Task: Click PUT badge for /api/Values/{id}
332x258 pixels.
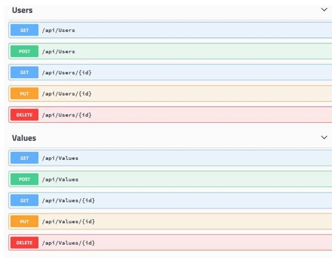Action: 24,222
